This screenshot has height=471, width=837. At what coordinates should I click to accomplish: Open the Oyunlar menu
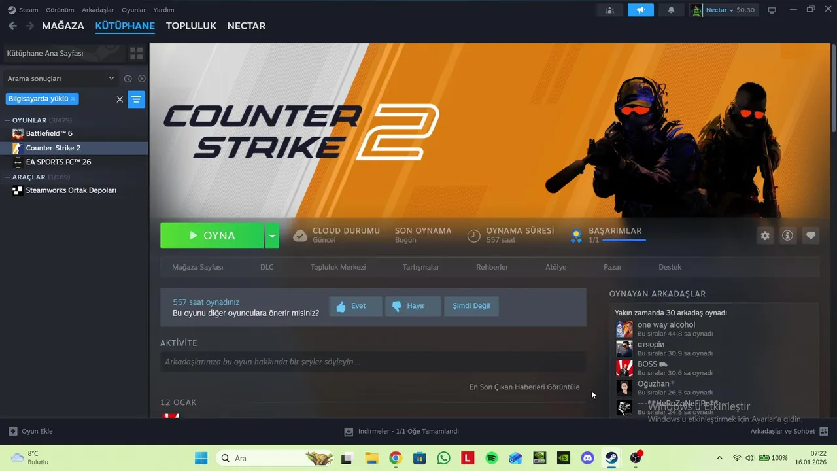click(x=133, y=10)
